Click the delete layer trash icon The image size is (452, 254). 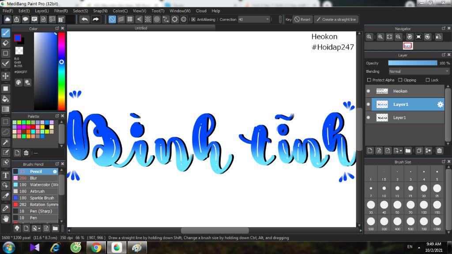pos(439,151)
